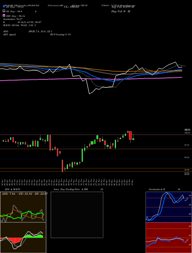Click the '76.57' rotated label in Stochastics panel
This screenshot has width=192, height=253.
(186, 199)
